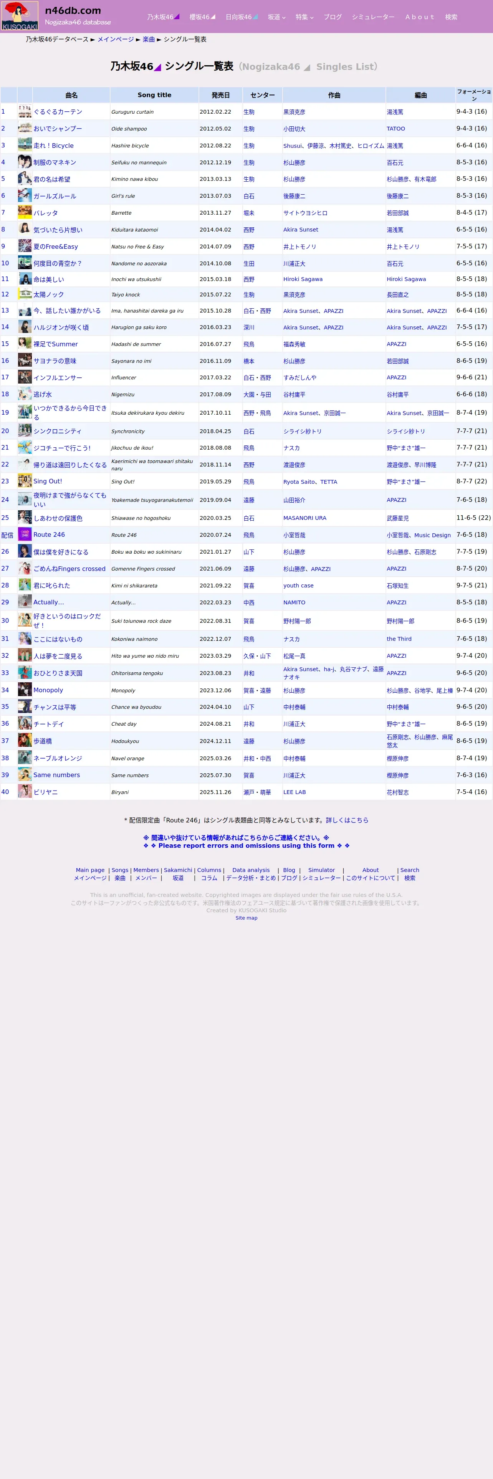
Task: Click the Actually... cover thumbnail
Action: (25, 602)
